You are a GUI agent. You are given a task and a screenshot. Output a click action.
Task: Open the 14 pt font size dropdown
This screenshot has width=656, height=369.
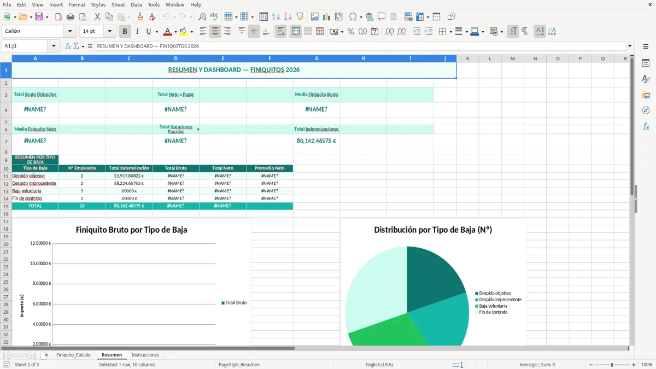pos(109,32)
